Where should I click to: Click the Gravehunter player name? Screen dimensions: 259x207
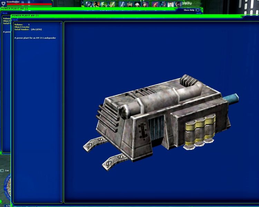coord(13,2)
